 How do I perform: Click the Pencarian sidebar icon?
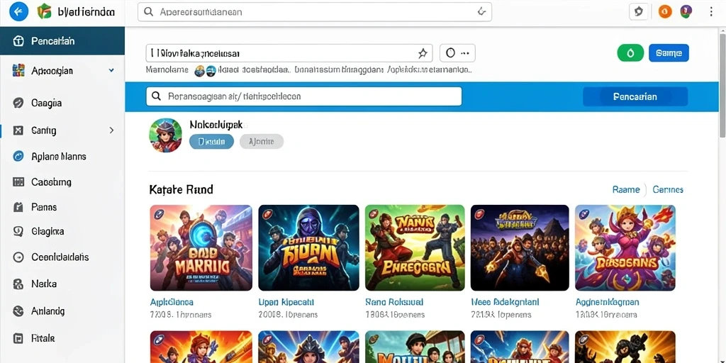(x=18, y=41)
